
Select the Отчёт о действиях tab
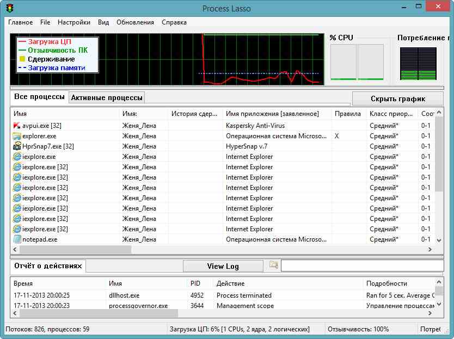48,266
